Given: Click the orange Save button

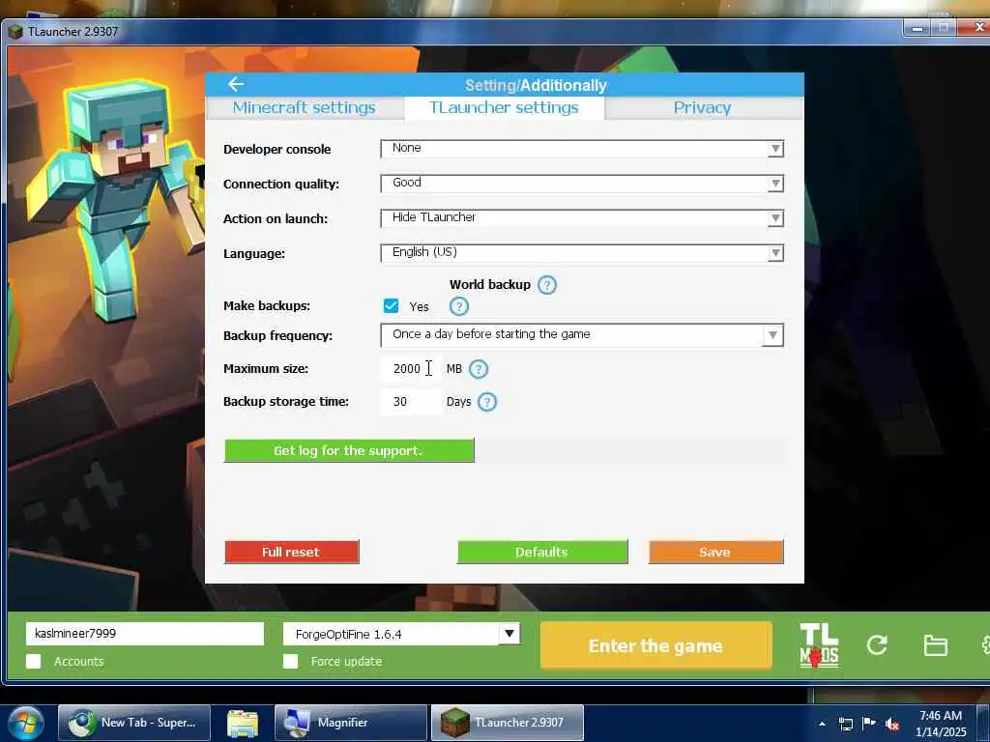Looking at the screenshot, I should pyautogui.click(x=715, y=552).
